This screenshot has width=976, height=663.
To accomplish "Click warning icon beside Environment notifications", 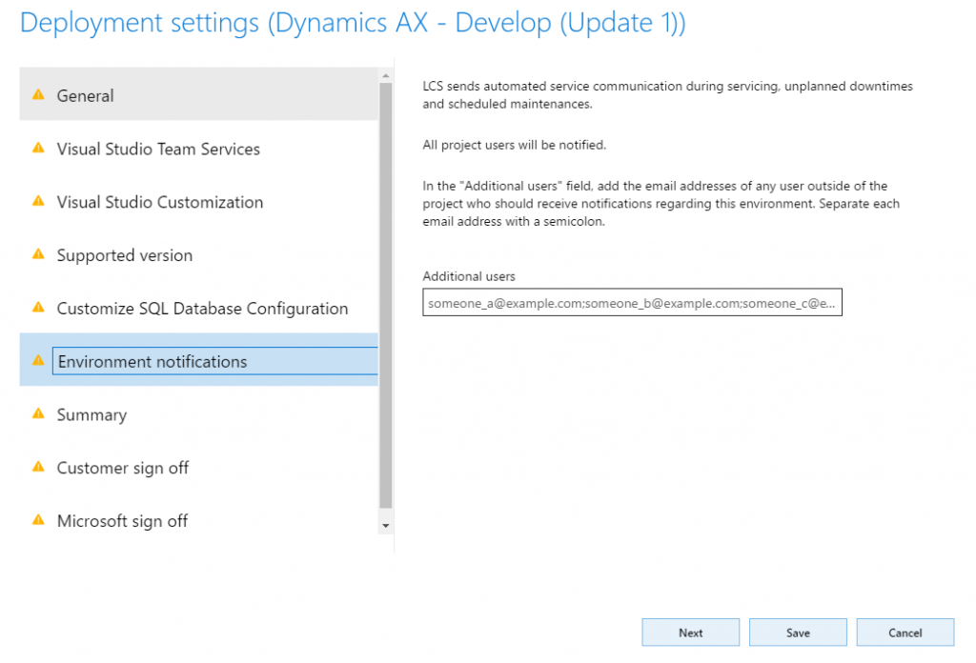I will click(38, 360).
